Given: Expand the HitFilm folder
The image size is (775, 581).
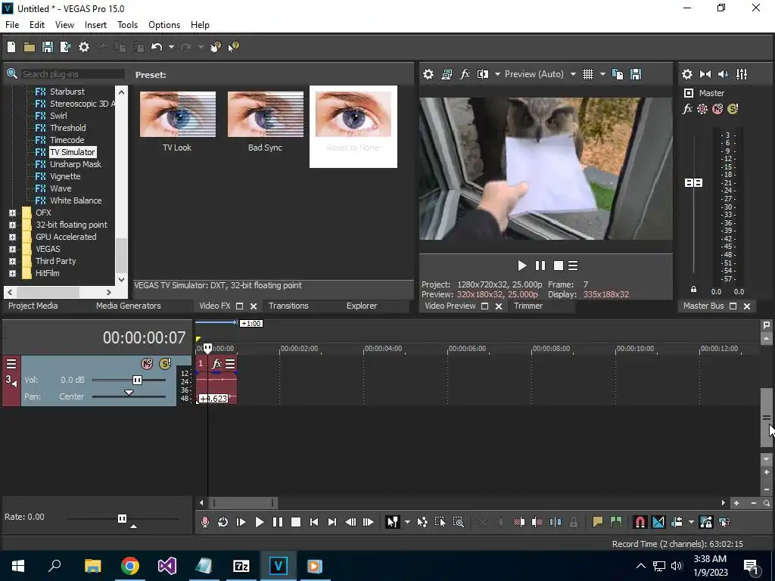Looking at the screenshot, I should point(12,273).
